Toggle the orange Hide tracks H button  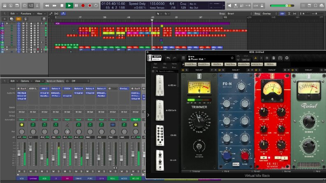pyautogui.click(x=18, y=19)
